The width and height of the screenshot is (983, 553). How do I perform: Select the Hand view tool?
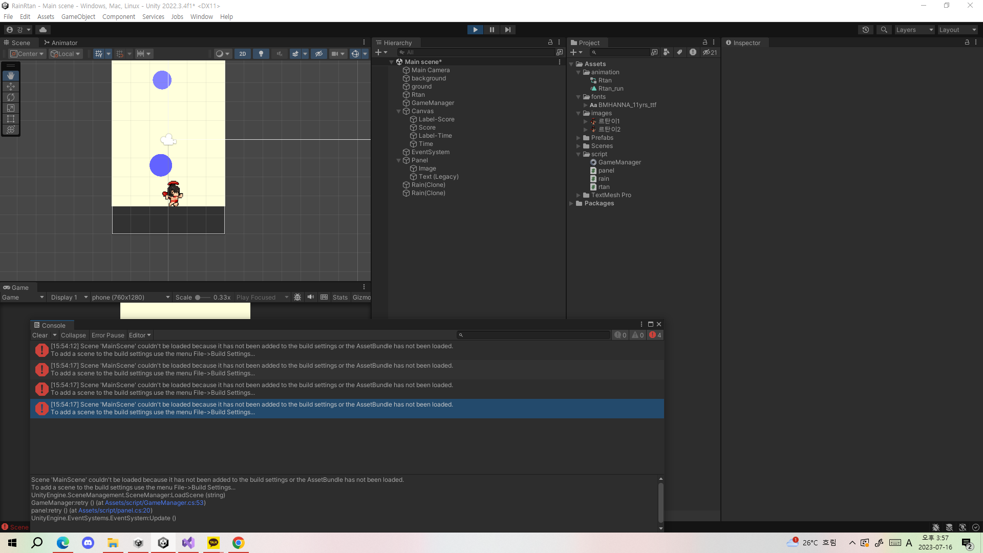pyautogui.click(x=11, y=75)
